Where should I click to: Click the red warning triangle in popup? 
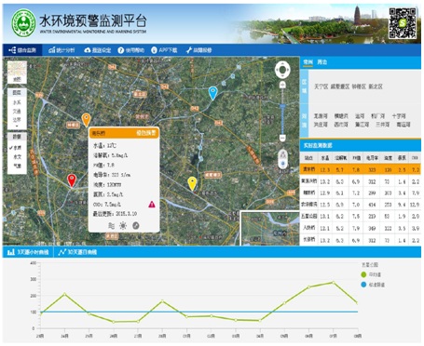coord(152,204)
